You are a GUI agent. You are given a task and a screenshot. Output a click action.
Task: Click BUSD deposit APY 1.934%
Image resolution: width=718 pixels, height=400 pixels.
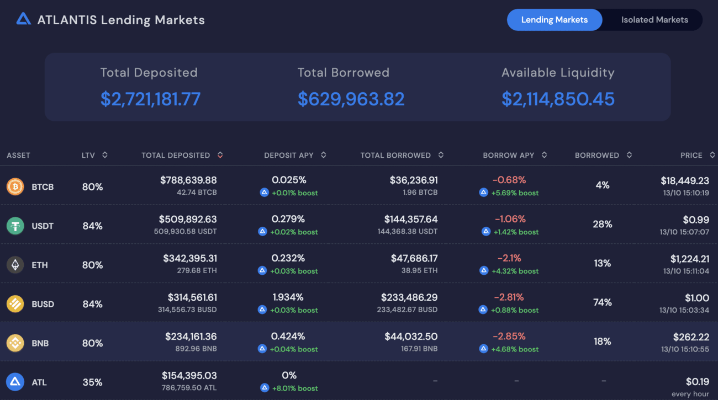[x=288, y=297]
